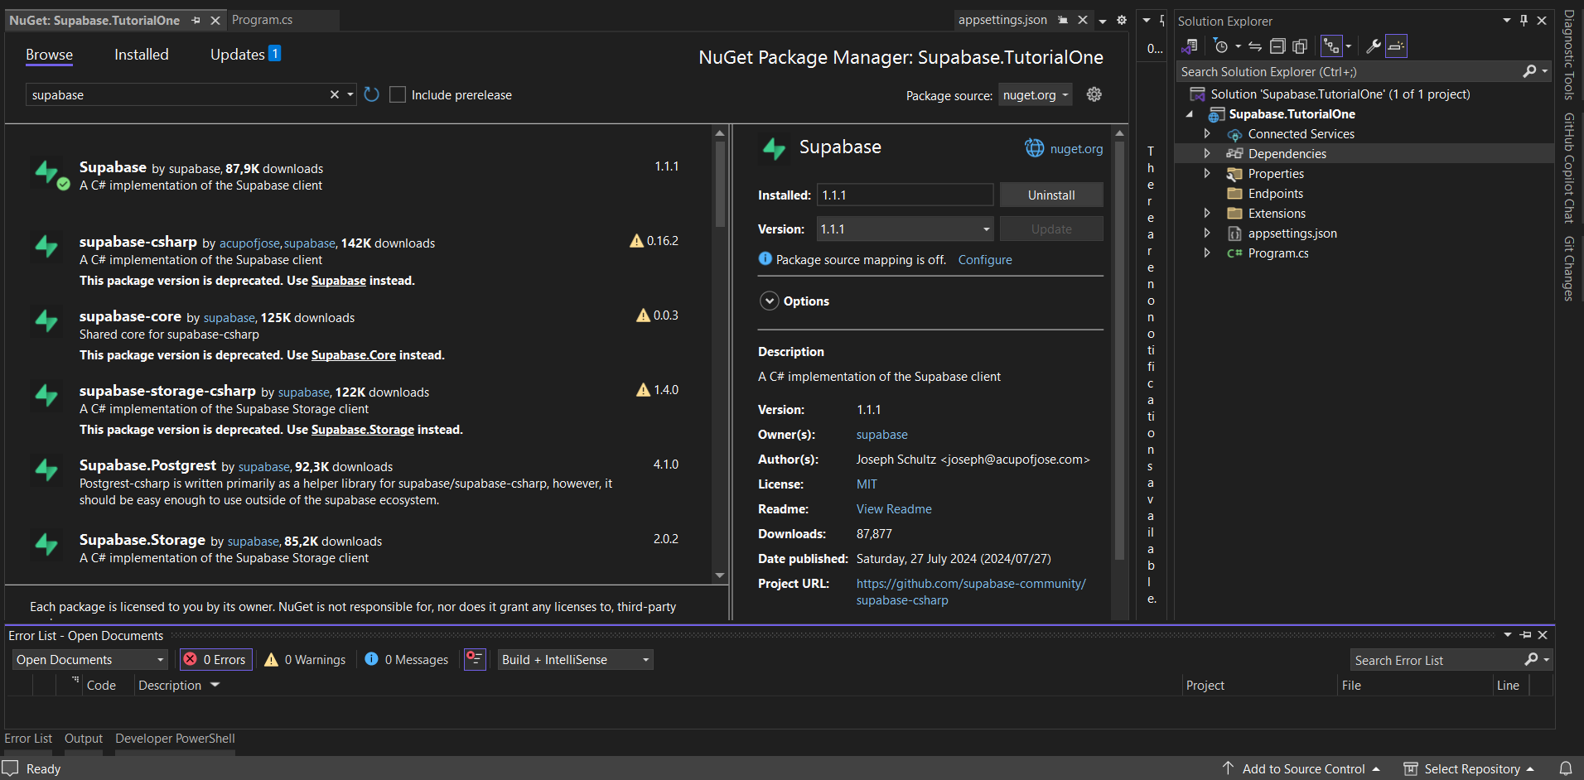Open the Pending Changes Filter icon

coord(1221,46)
